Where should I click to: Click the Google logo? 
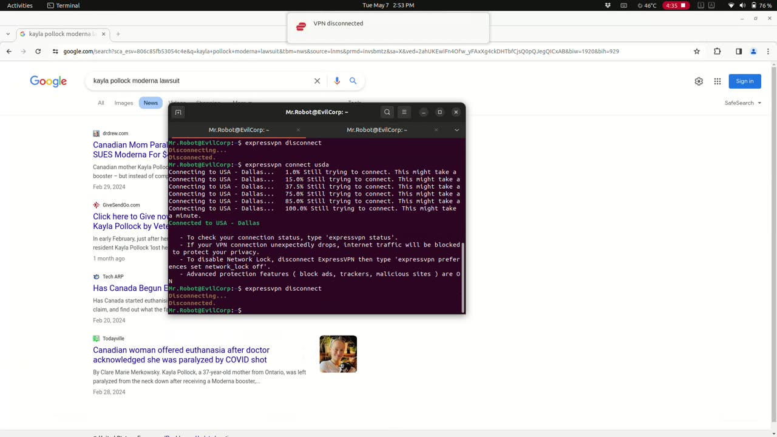tap(49, 81)
